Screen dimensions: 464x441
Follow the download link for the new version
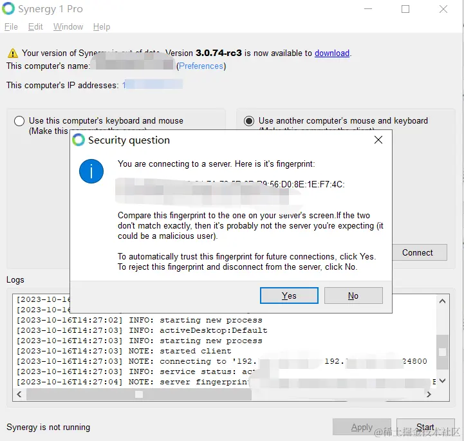(x=332, y=53)
